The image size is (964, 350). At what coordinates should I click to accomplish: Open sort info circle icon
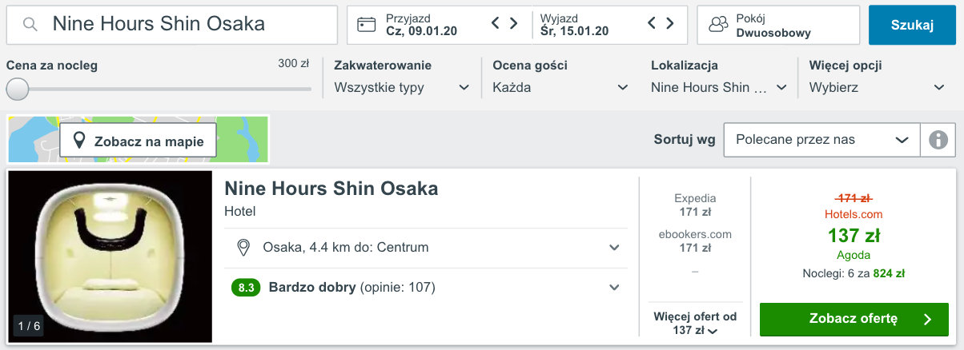(x=938, y=140)
